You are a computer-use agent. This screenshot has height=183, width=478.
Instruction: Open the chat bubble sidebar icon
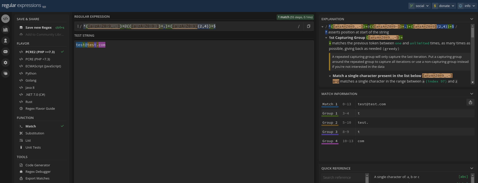pyautogui.click(x=6, y=74)
